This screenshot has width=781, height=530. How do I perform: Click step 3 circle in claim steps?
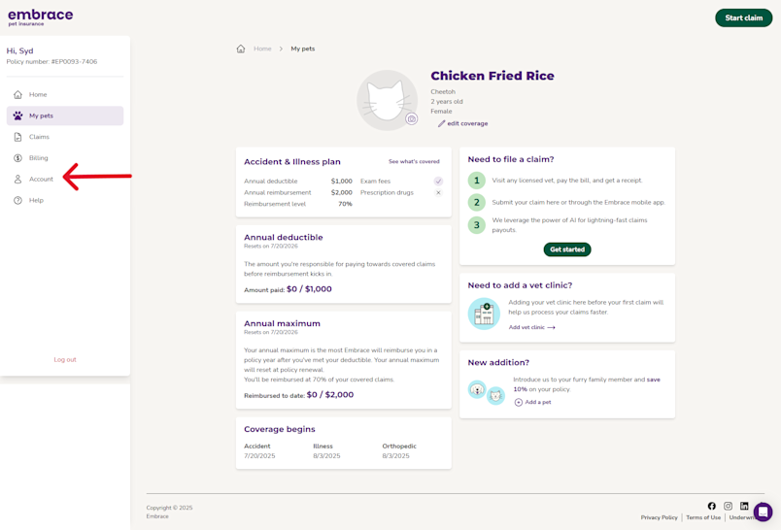(x=477, y=225)
